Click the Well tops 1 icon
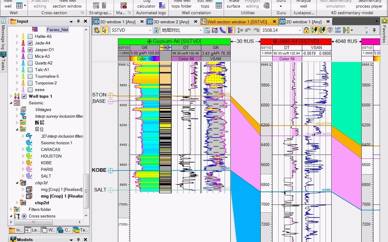Viewport: 388px width, 242px height. point(17,96)
